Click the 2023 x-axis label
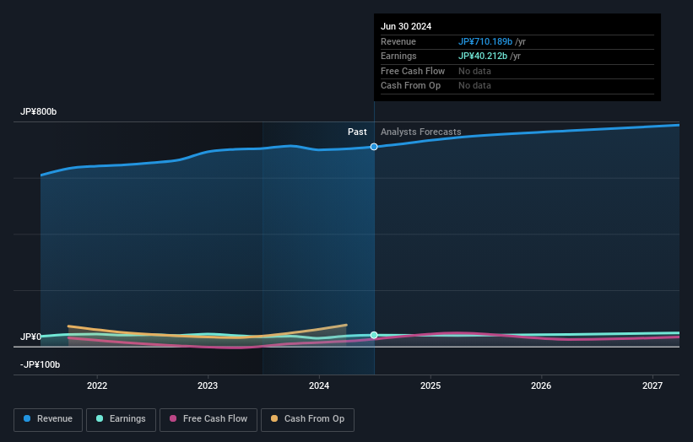Screen dimensions: 693x442 (x=208, y=385)
